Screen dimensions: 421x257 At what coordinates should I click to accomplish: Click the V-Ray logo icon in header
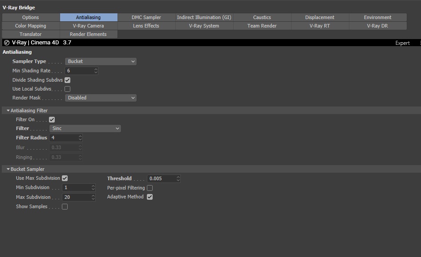(x=7, y=43)
